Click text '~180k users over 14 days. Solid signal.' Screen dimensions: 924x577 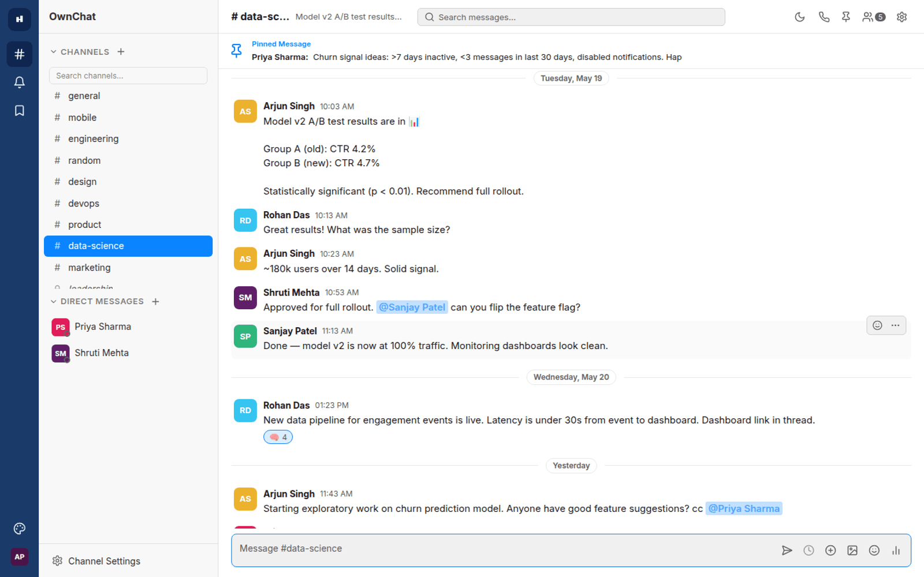tap(351, 269)
